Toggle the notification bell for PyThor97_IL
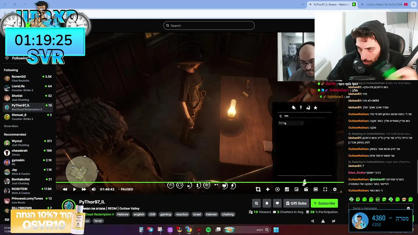 click(267, 203)
